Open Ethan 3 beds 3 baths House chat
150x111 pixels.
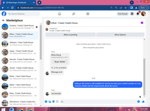point(19,35)
